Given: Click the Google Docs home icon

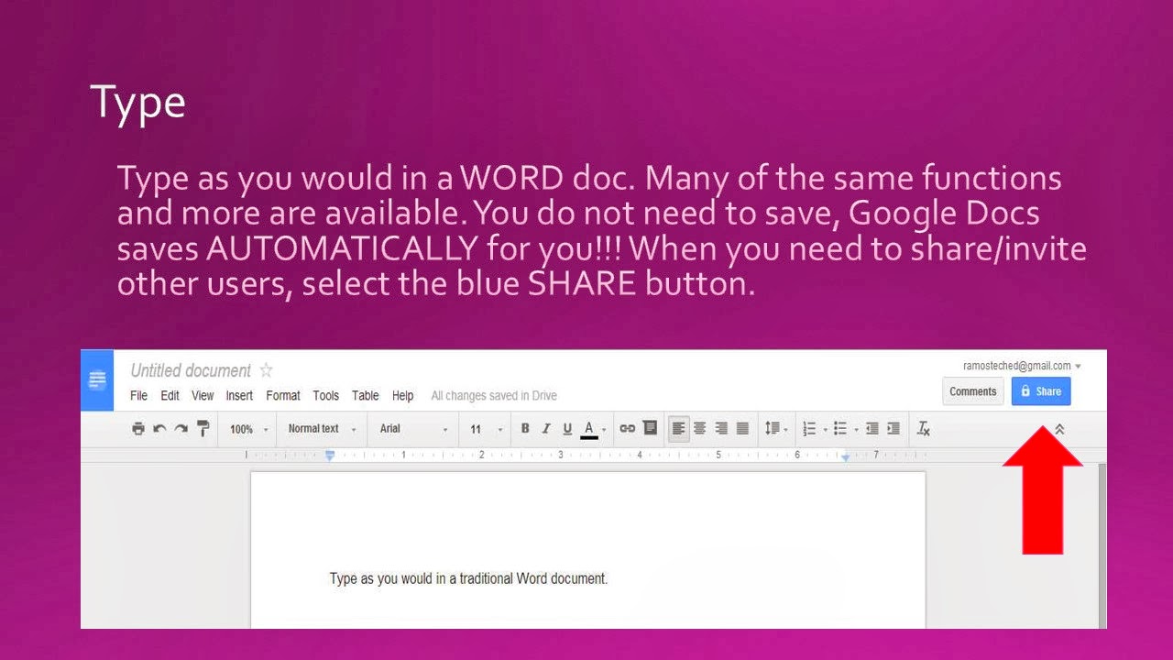Looking at the screenshot, I should point(97,380).
